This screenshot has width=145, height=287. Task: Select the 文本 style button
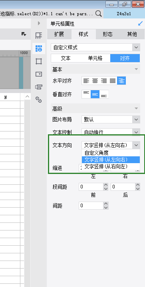pyautogui.click(x=66, y=58)
